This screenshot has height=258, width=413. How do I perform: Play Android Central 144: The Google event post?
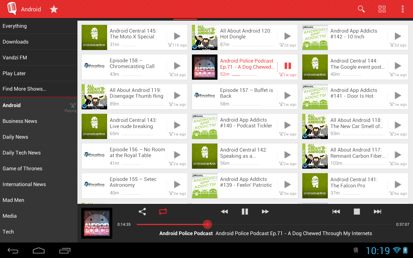pyautogui.click(x=398, y=66)
